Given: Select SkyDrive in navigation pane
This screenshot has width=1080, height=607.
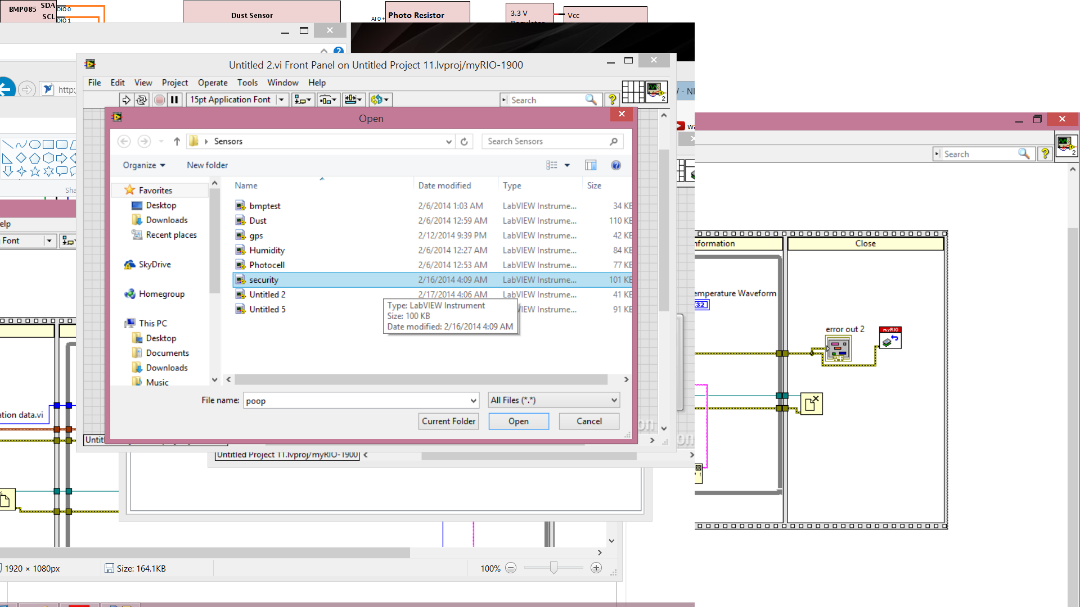Looking at the screenshot, I should pyautogui.click(x=155, y=265).
